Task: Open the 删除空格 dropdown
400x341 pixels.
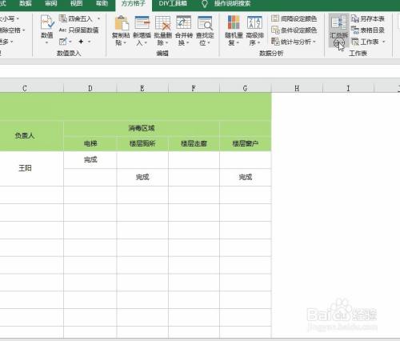Action: (x=12, y=30)
